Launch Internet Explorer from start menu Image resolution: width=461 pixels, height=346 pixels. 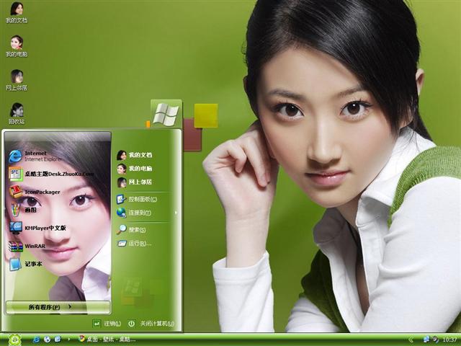pyautogui.click(x=35, y=156)
